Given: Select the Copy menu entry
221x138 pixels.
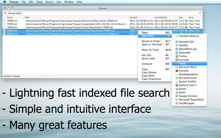Looking at the screenshot, I should pos(155,69).
